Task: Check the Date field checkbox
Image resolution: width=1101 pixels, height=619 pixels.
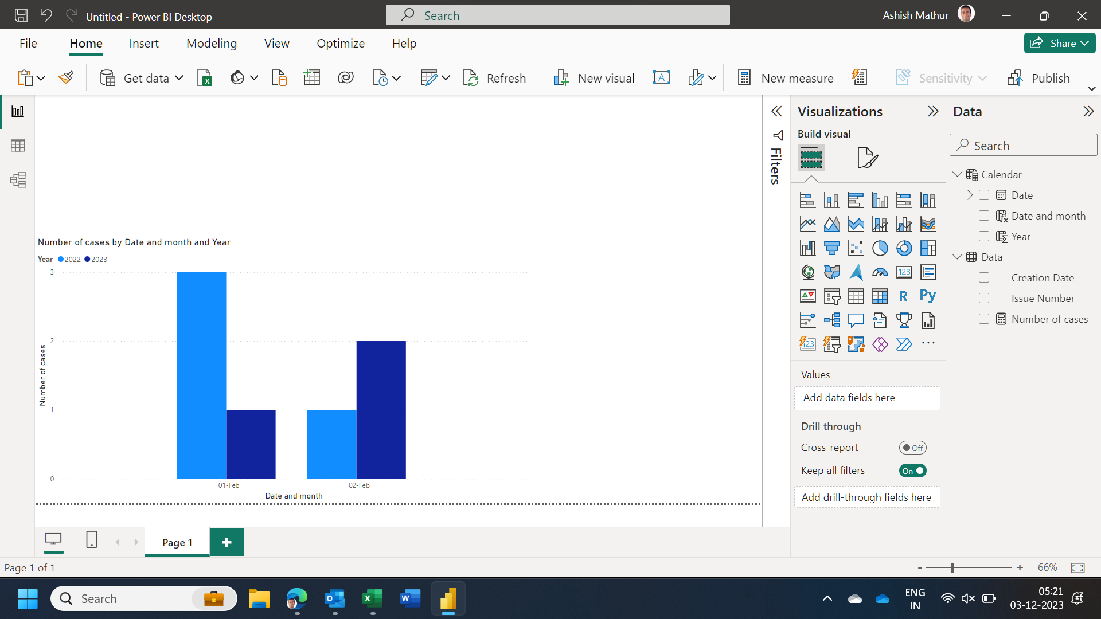Action: coord(984,195)
